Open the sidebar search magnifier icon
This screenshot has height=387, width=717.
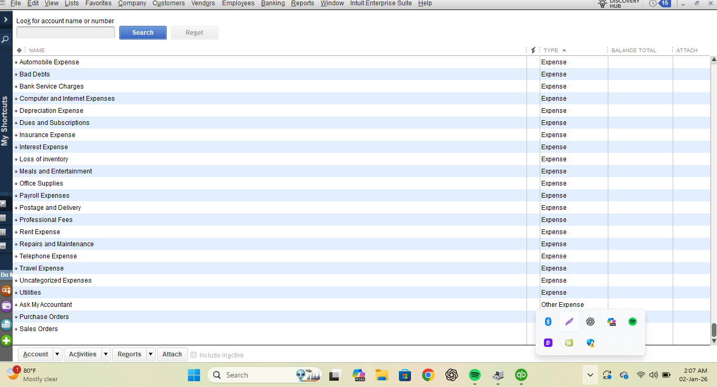pyautogui.click(x=6, y=40)
